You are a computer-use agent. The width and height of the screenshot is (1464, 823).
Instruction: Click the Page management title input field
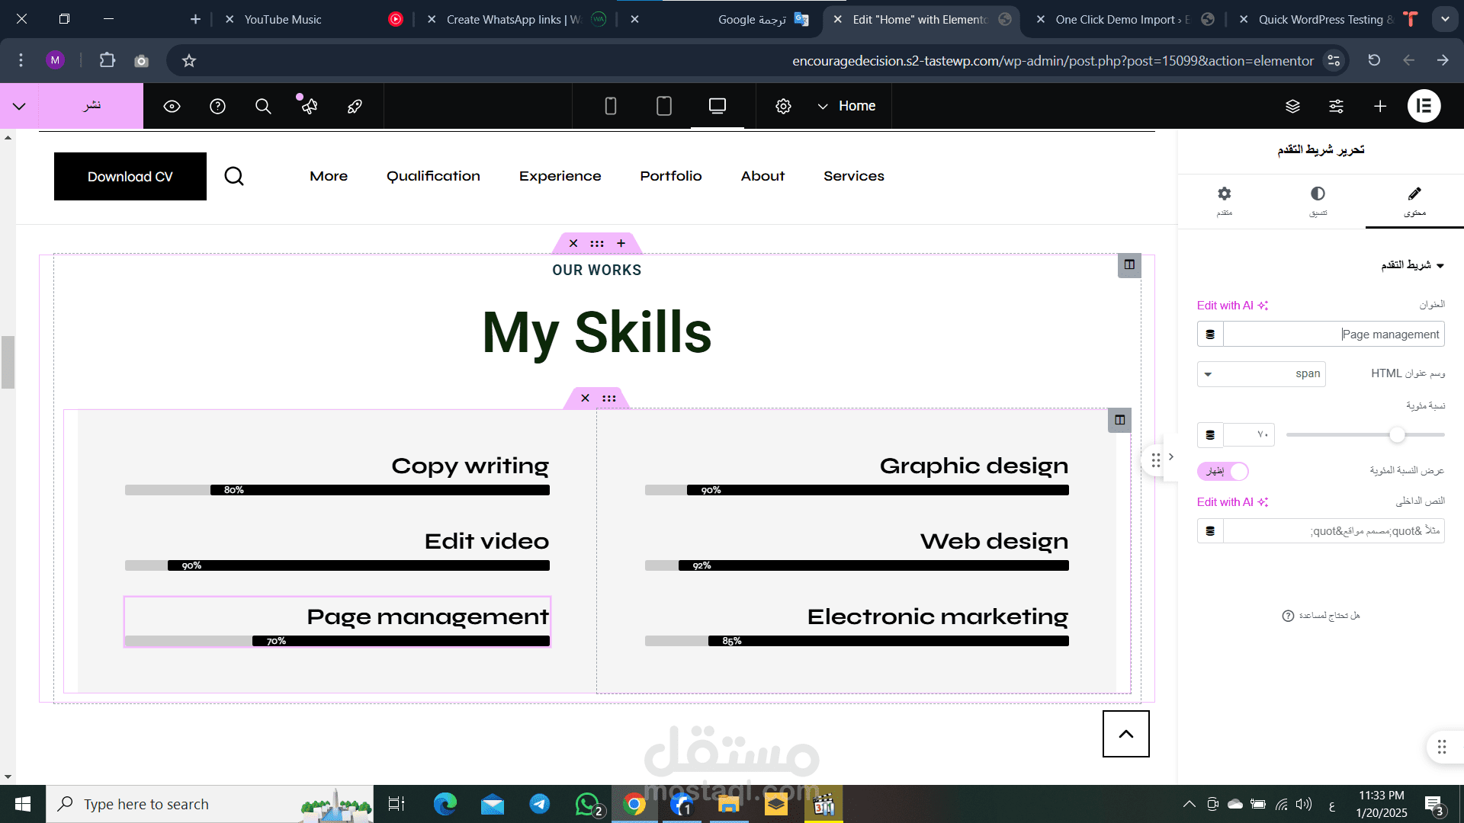(1333, 334)
